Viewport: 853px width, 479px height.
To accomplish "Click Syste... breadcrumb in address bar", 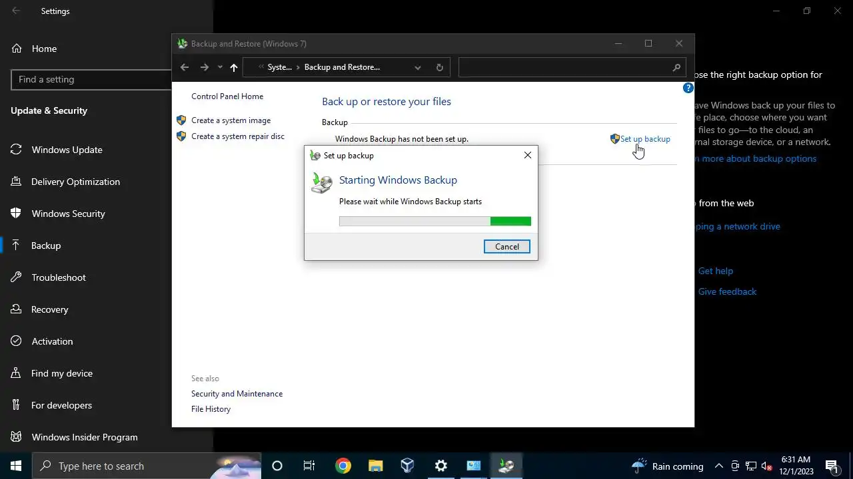I will [279, 67].
